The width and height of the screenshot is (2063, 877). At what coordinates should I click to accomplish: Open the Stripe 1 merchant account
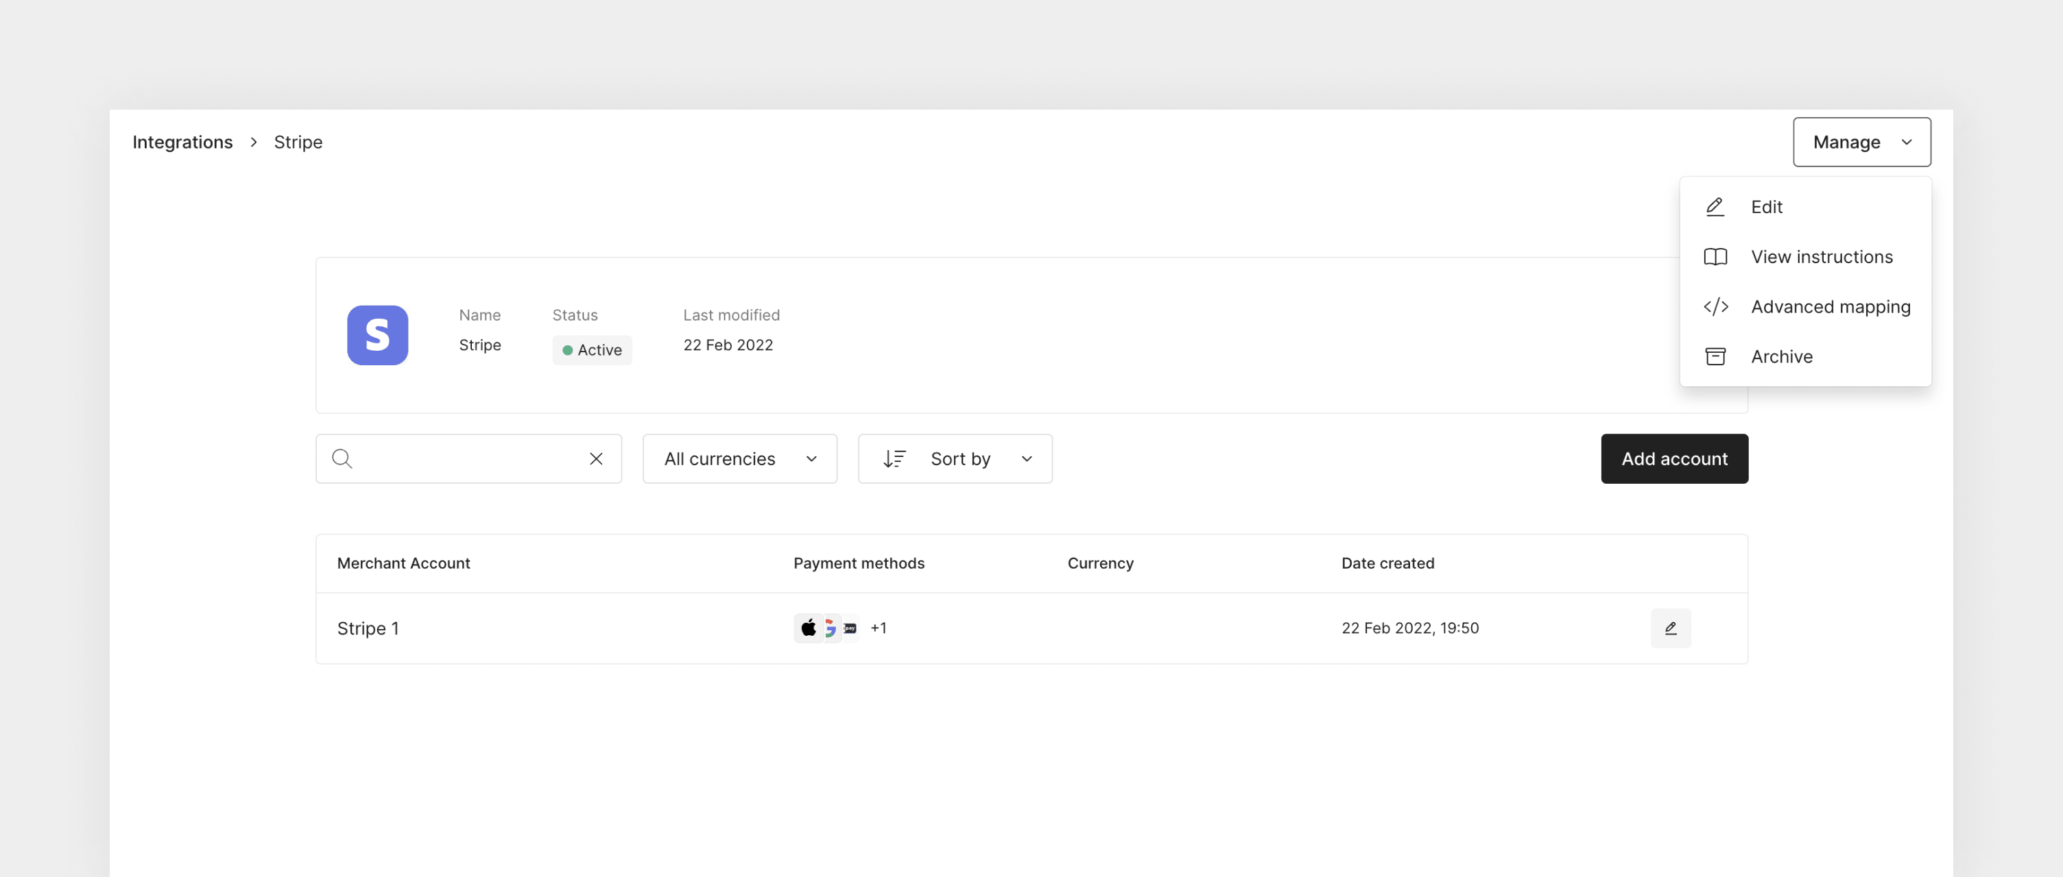(368, 628)
